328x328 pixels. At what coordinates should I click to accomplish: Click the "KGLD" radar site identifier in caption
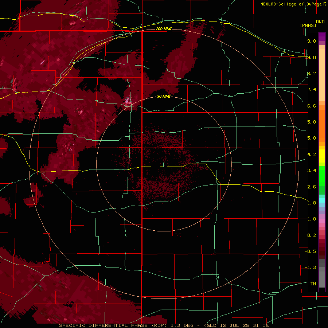click(210, 325)
